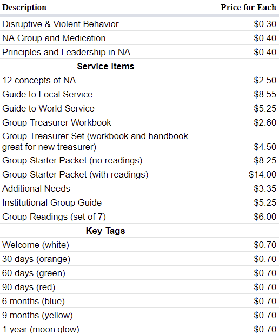Select Group Starter Packet (no readings)
The image size is (279, 334).
(x=72, y=160)
